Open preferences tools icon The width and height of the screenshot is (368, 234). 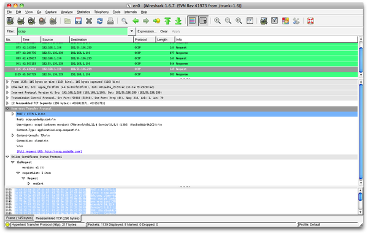(296, 21)
